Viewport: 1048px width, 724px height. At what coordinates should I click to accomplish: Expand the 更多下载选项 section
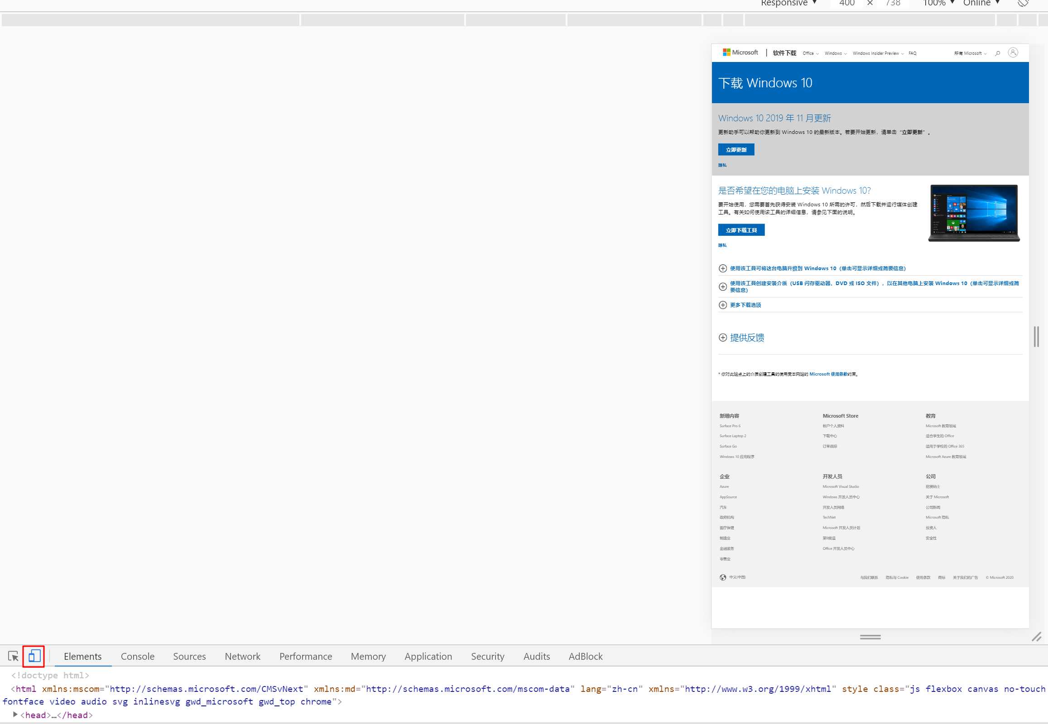745,305
